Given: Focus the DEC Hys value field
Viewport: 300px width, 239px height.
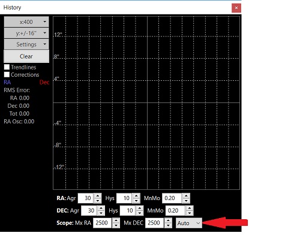Looking at the screenshot, I should (127, 210).
